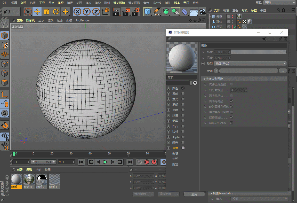Switch to Polygons mode in left toolbar

[x=5, y=83]
